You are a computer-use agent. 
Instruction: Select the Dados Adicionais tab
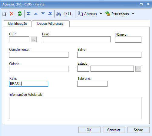tap(51, 24)
